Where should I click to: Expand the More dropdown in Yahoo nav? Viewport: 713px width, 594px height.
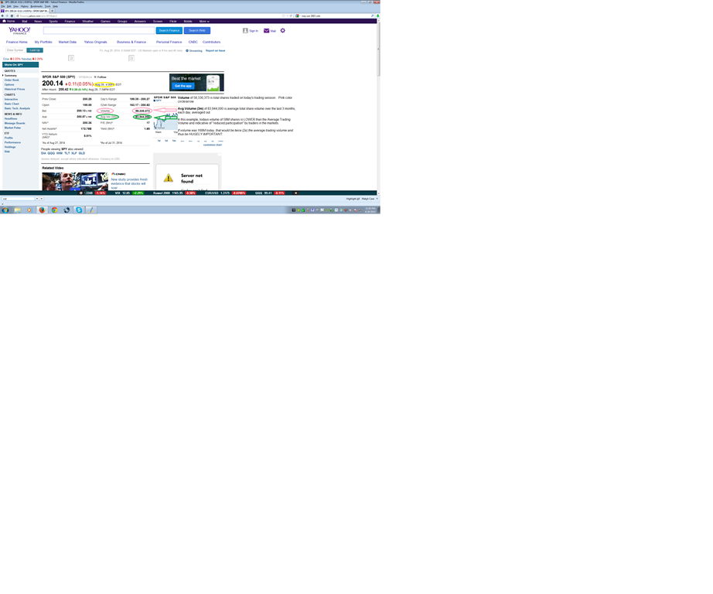pyautogui.click(x=204, y=22)
